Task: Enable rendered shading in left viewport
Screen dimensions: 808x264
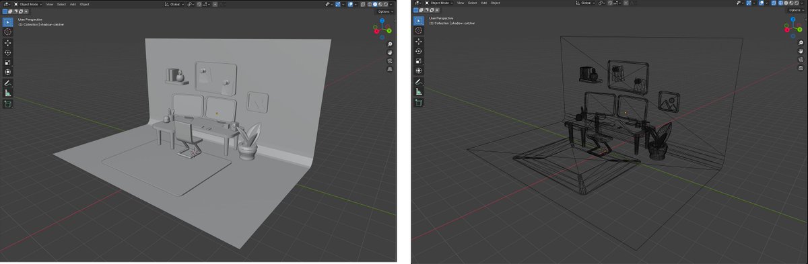Action: (386, 4)
